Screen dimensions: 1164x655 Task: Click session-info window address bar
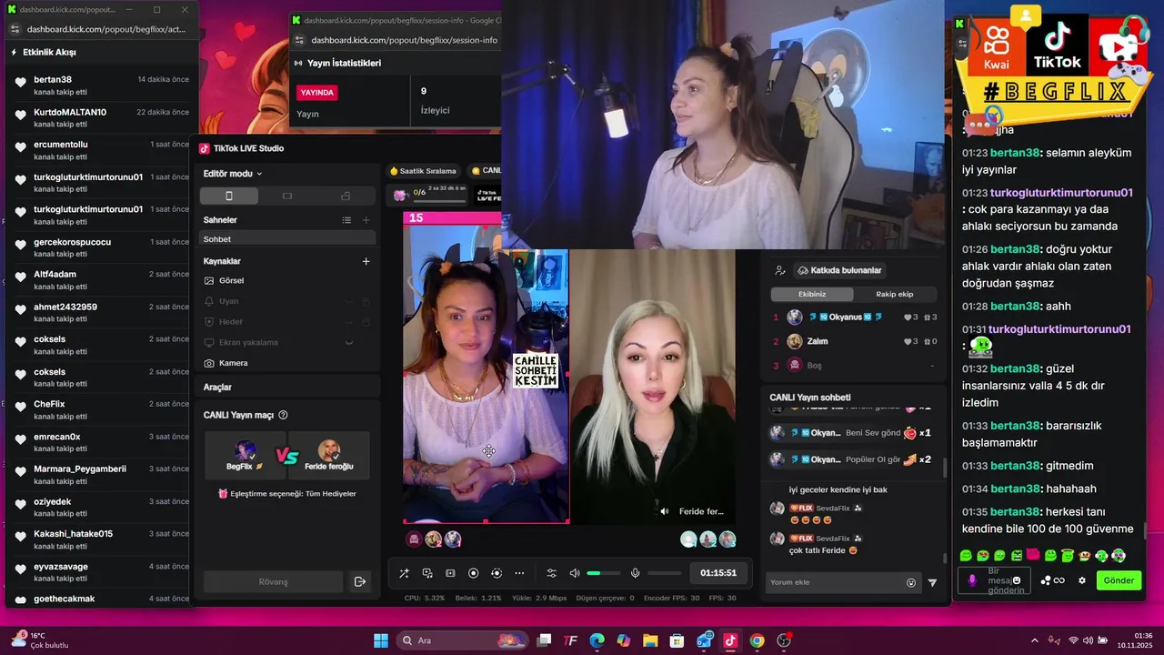coord(404,40)
